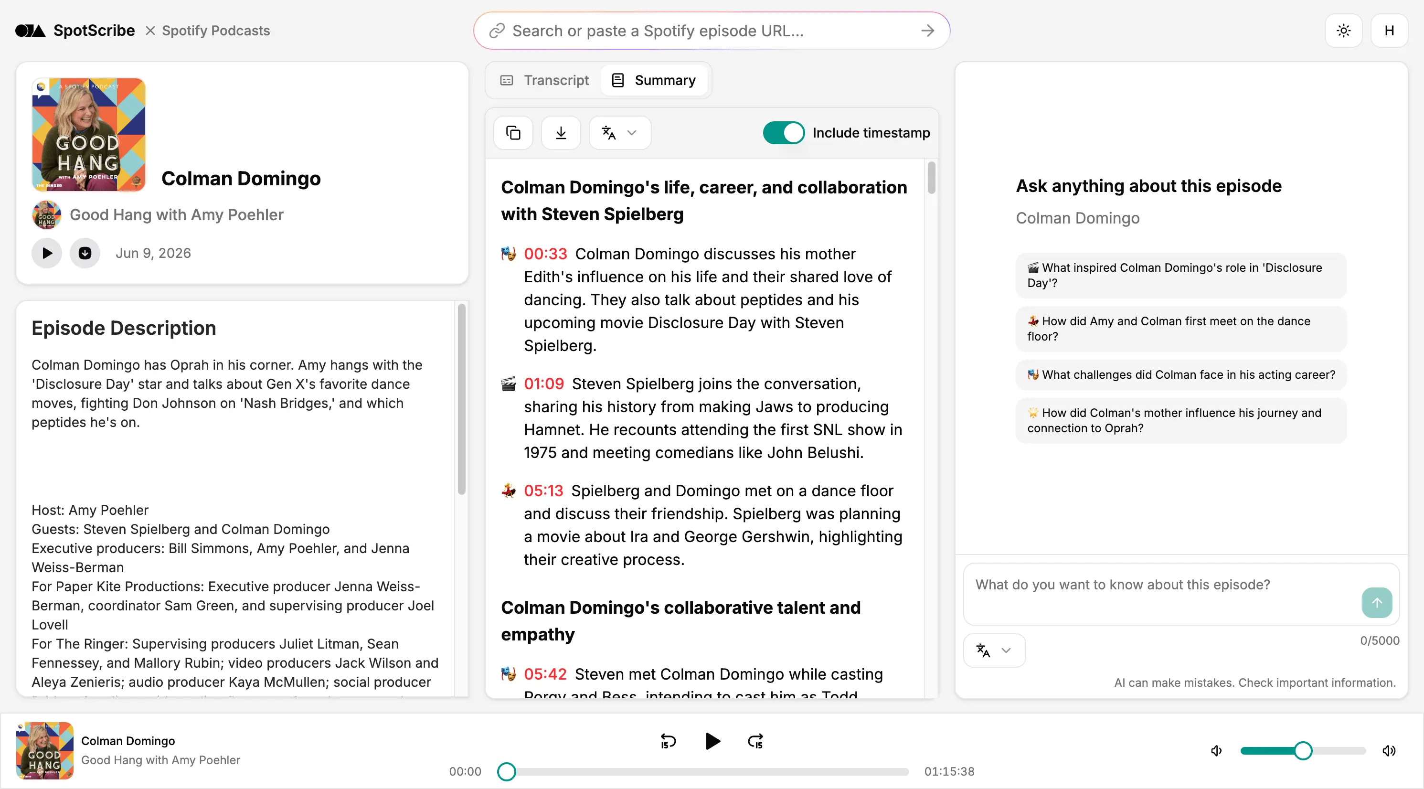Image resolution: width=1424 pixels, height=789 pixels.
Task: Click the Spotify Podcasts header label
Action: pyautogui.click(x=215, y=31)
